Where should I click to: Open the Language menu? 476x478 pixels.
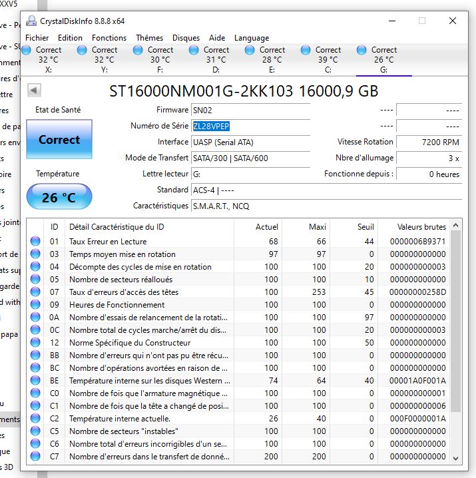252,38
